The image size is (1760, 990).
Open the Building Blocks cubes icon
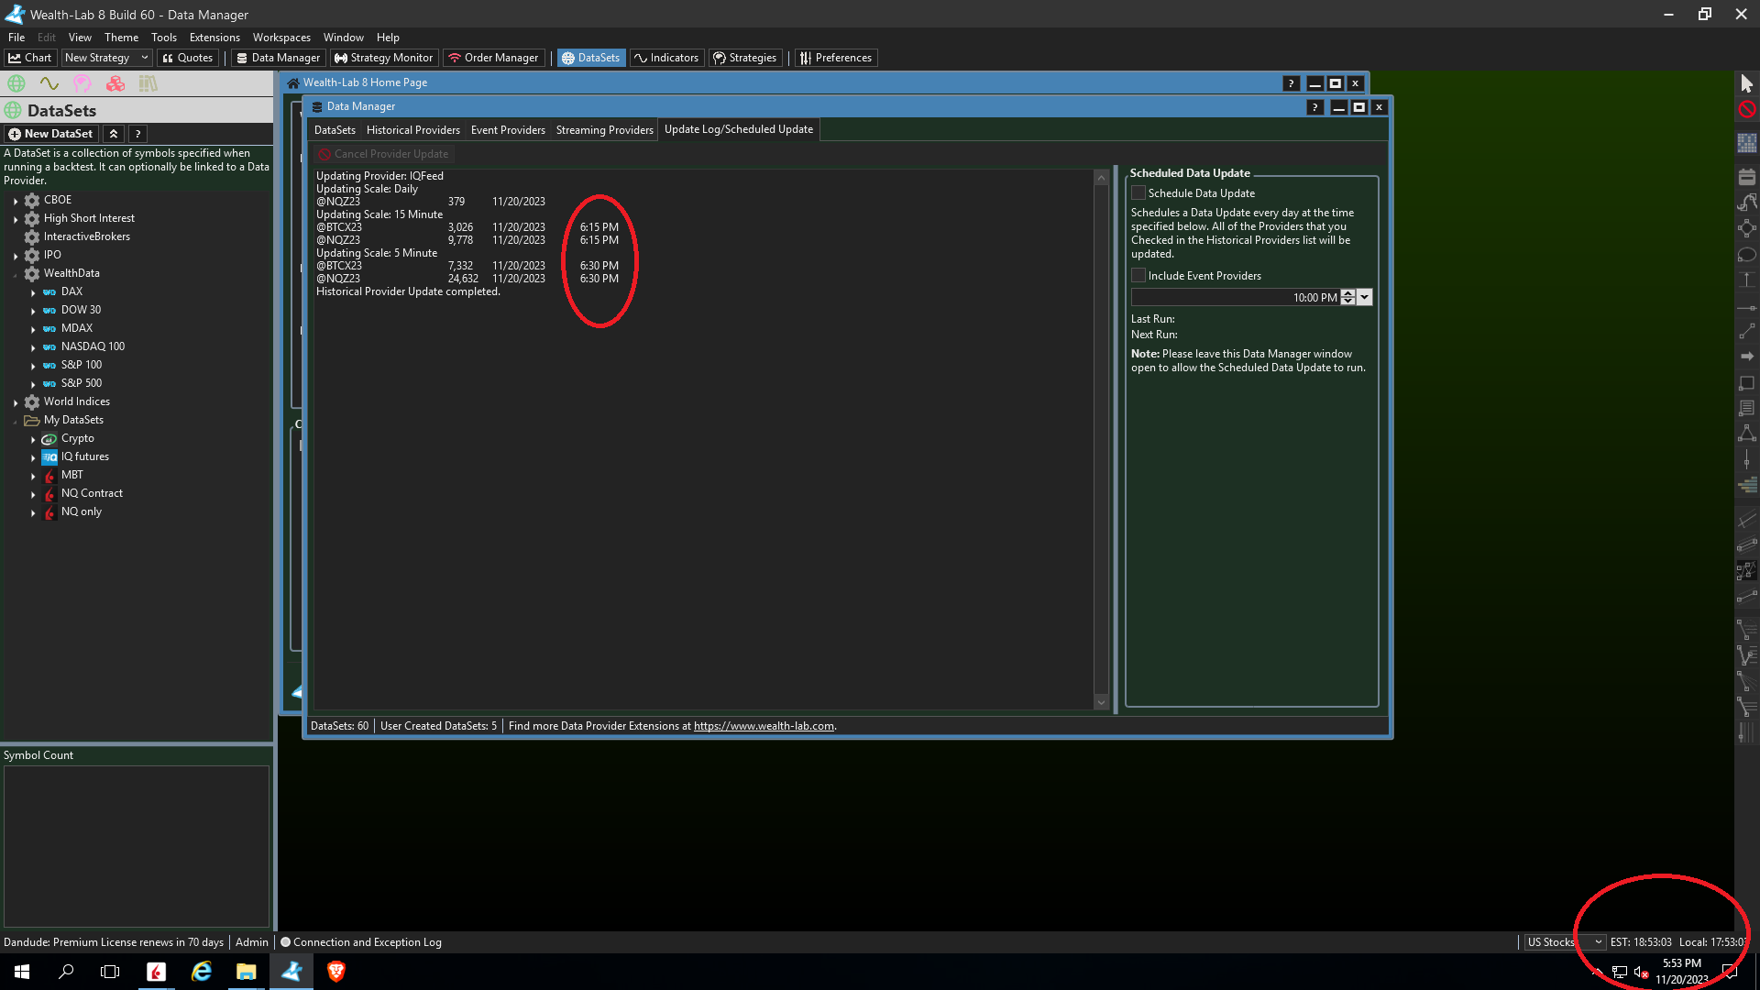coord(115,83)
